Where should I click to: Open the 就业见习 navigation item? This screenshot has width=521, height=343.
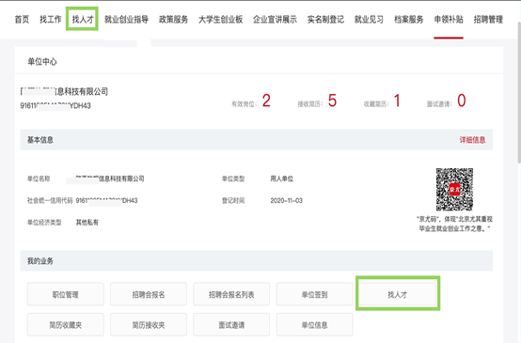click(x=369, y=20)
